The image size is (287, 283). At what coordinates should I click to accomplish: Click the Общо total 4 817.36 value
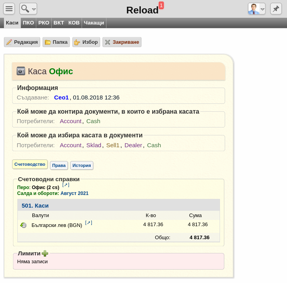pyautogui.click(x=199, y=238)
